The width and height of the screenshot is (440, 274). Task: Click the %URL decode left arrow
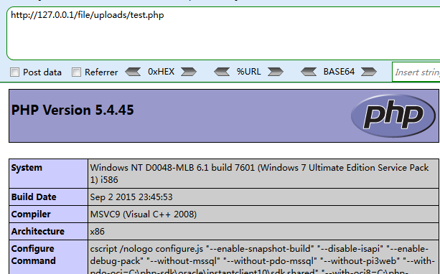tap(222, 72)
